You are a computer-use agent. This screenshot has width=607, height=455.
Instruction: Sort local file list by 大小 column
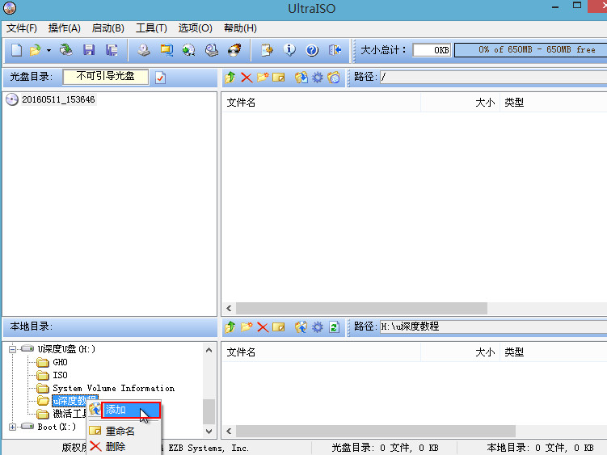click(x=460, y=352)
